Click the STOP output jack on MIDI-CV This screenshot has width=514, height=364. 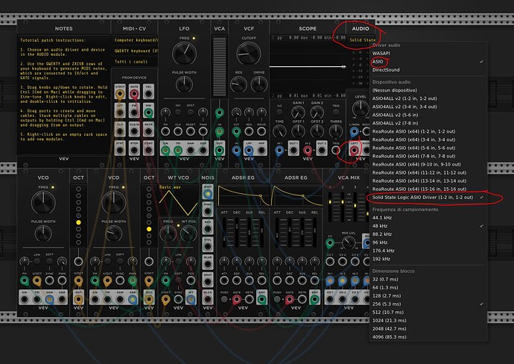click(134, 151)
